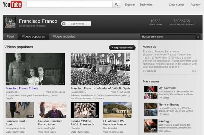Open the Subir vídeo link

pyautogui.click(x=146, y=5)
